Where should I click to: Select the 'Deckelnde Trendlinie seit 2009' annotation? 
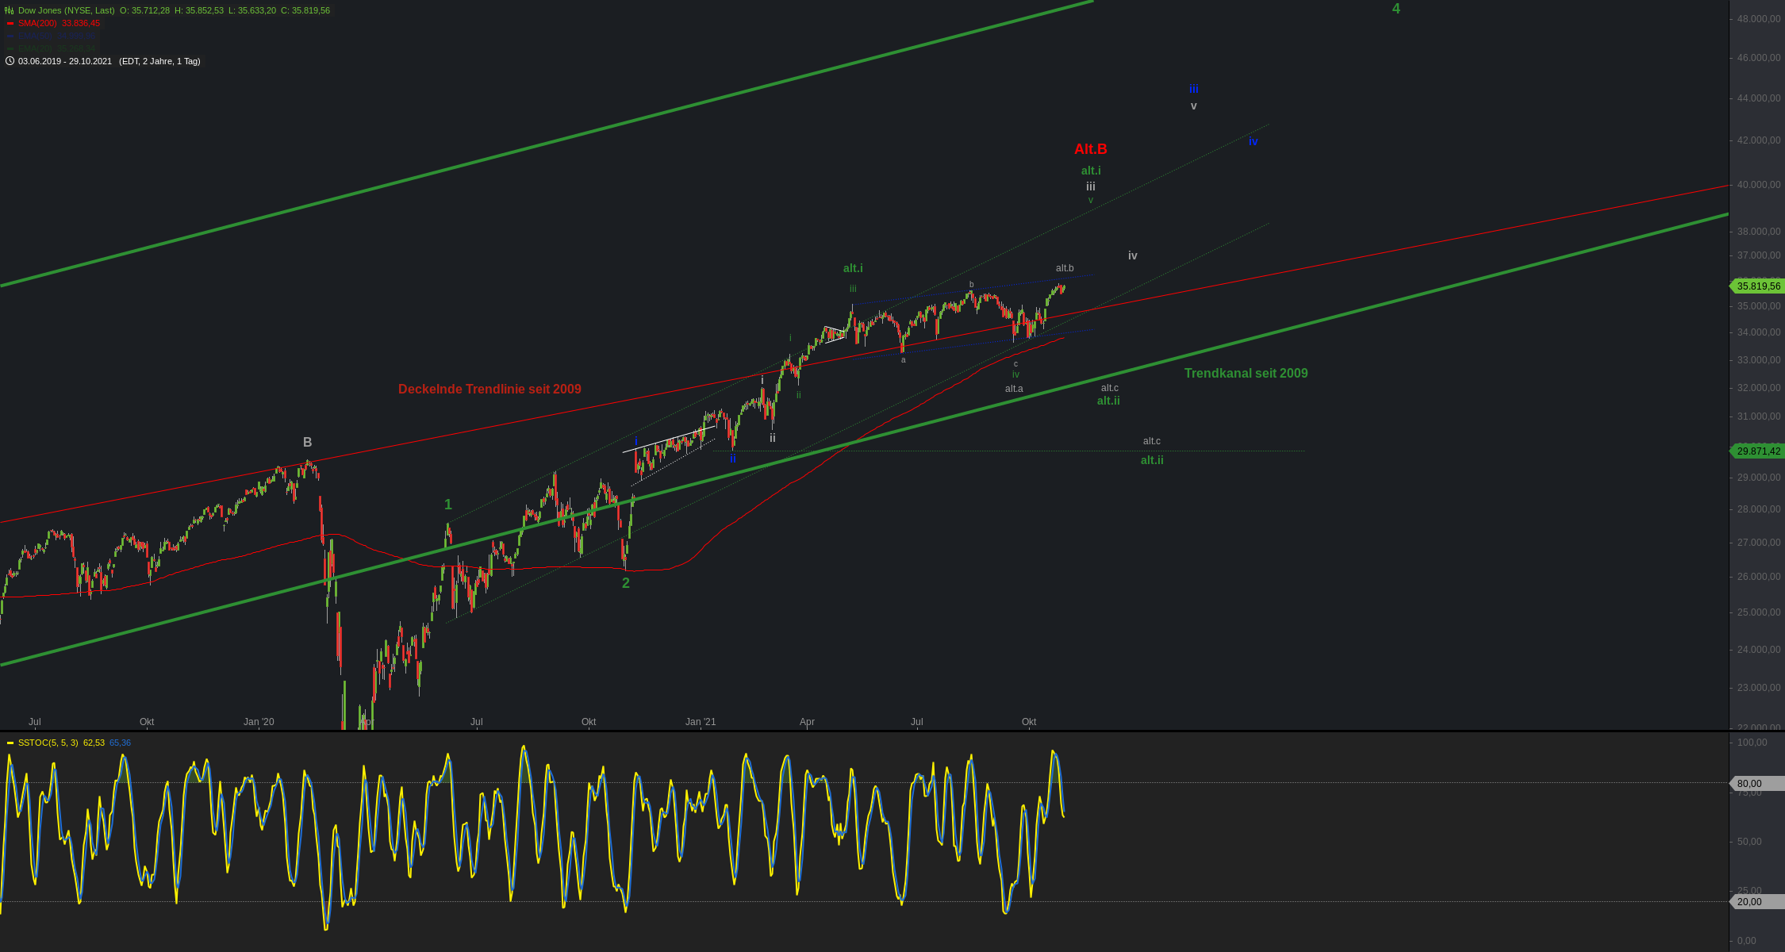coord(489,389)
